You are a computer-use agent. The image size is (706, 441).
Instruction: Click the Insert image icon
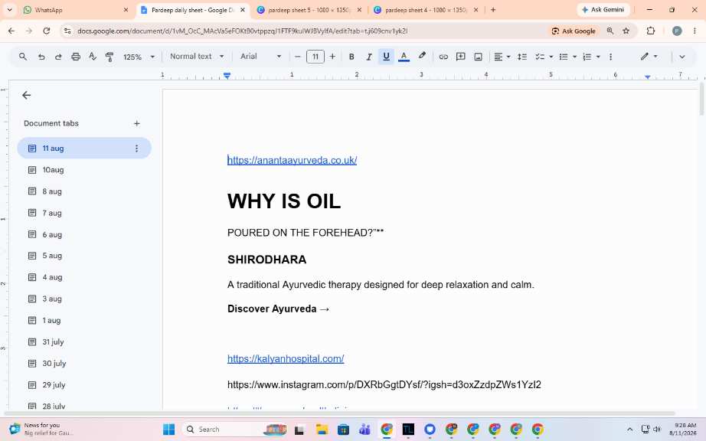[478, 57]
